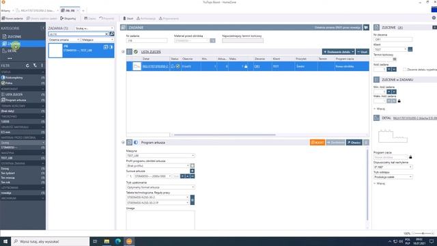Screen dimensions: 437x246
Task: Collapse the MASZYNA filter group
Action: [43, 153]
